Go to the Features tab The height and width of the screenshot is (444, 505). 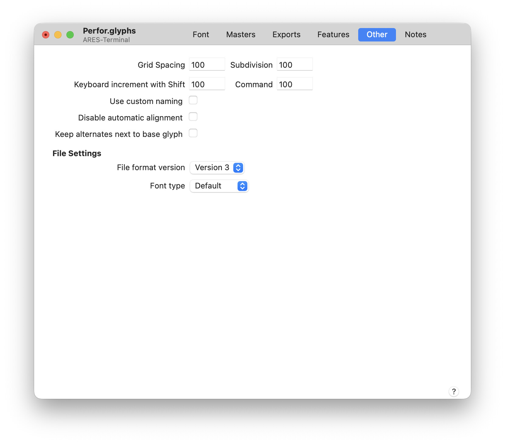(x=333, y=35)
